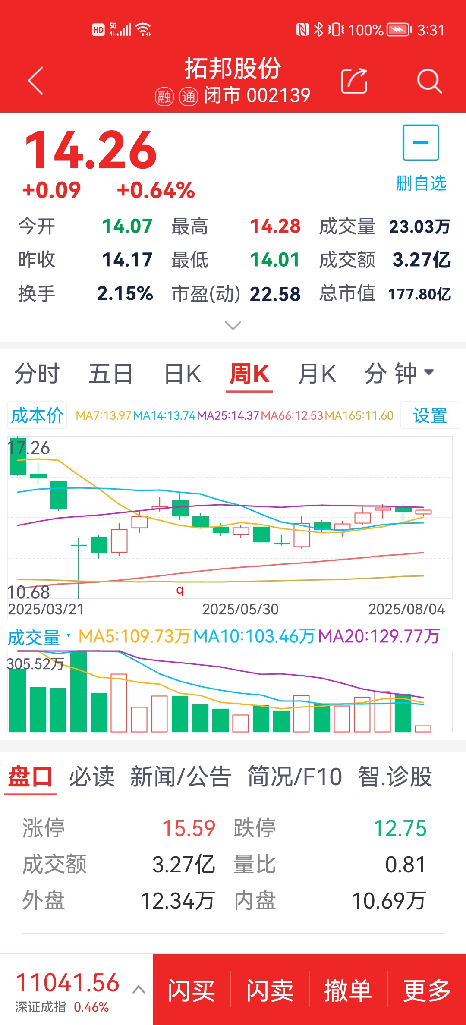Open the 盘口 tab
466x1025 pixels.
tap(30, 777)
